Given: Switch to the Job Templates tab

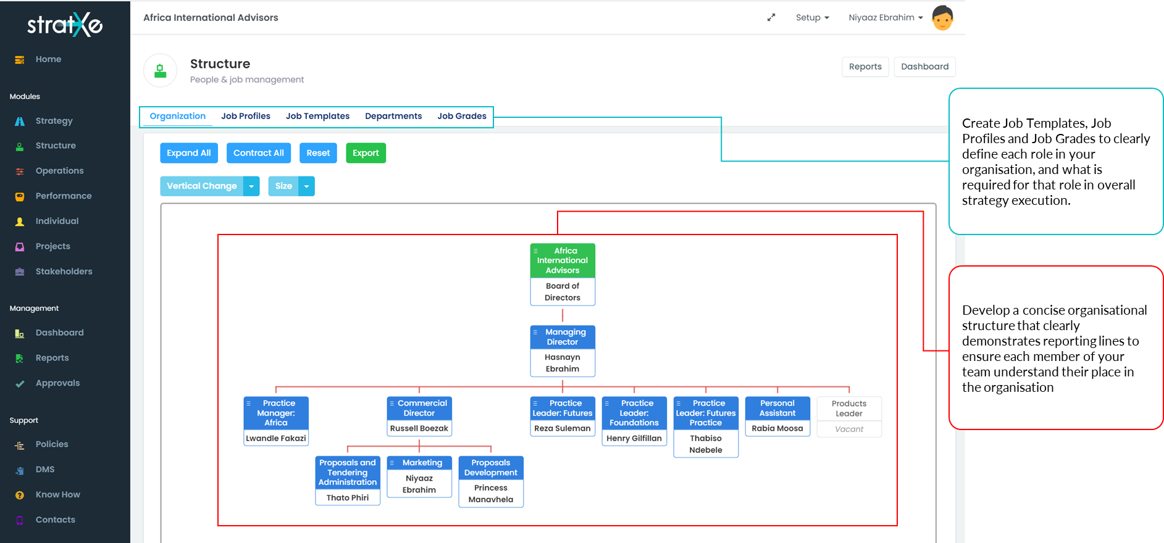Looking at the screenshot, I should [318, 116].
